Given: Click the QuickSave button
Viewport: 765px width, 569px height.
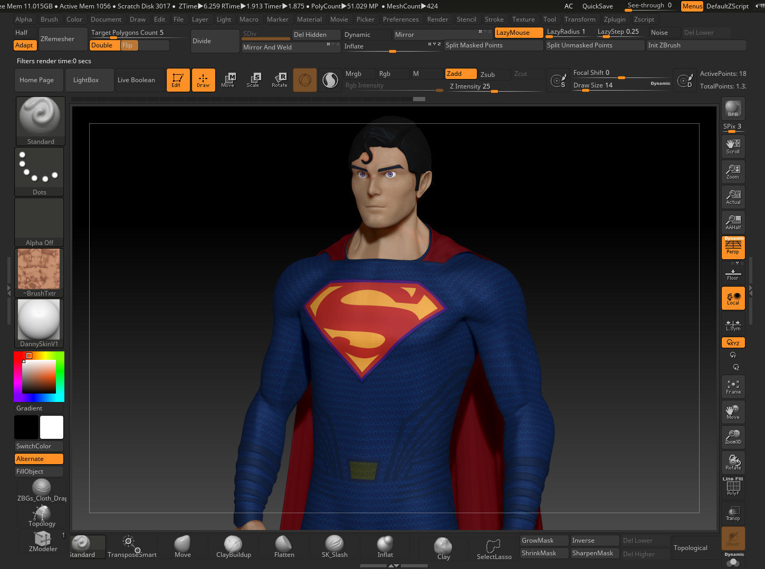Looking at the screenshot, I should click(597, 6).
